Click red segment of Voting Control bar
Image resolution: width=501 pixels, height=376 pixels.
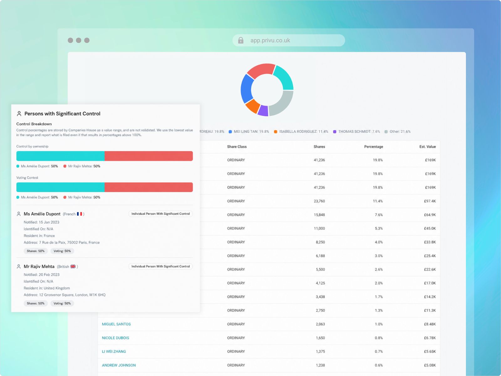pyautogui.click(x=149, y=187)
